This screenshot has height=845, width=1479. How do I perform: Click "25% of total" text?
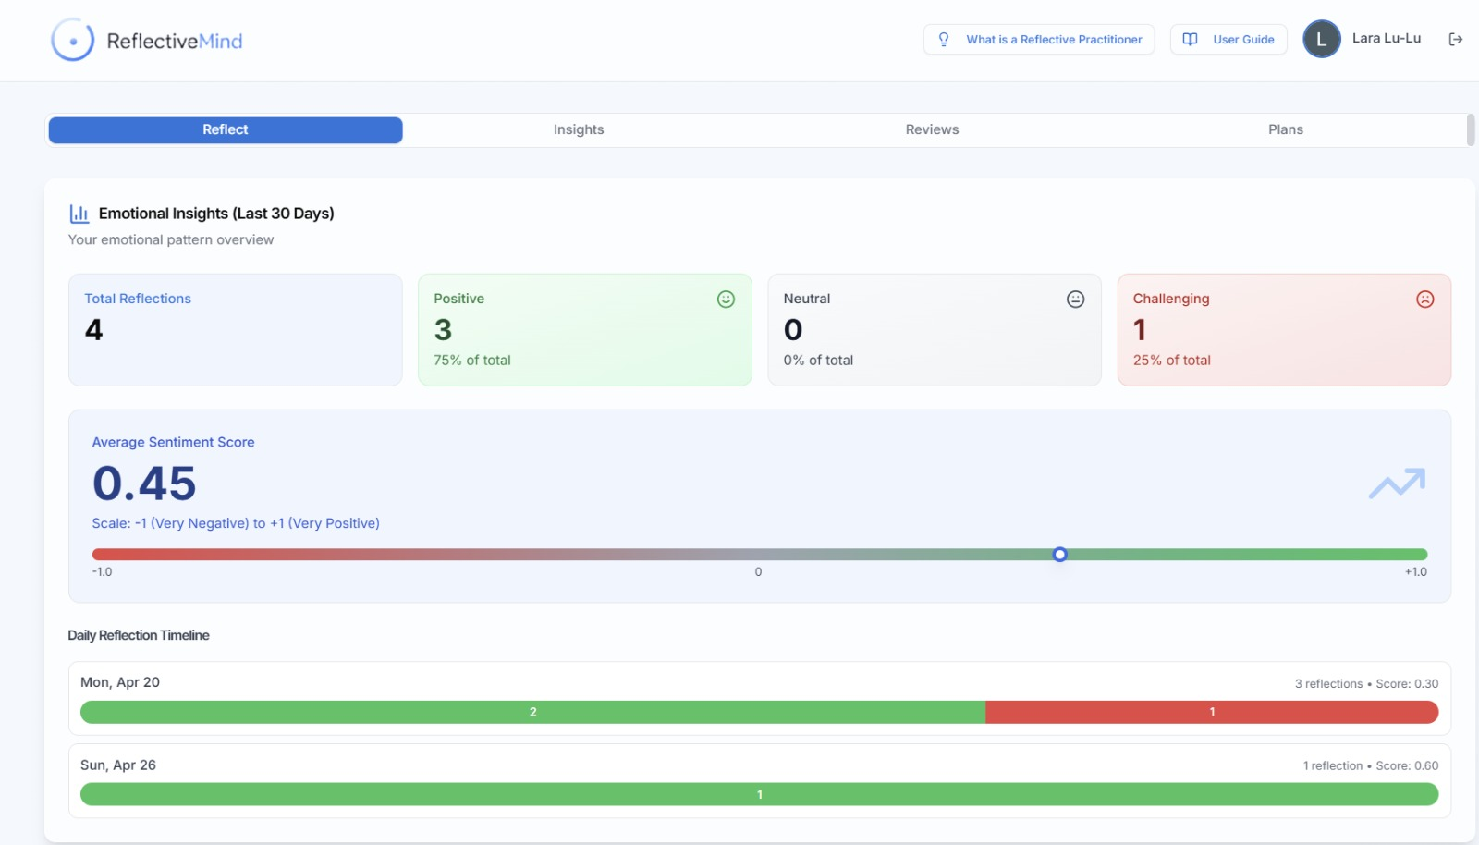point(1172,361)
